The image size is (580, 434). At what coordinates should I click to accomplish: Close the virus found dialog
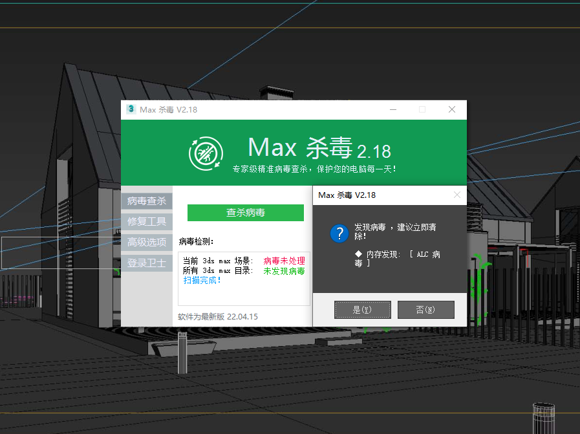(x=457, y=195)
